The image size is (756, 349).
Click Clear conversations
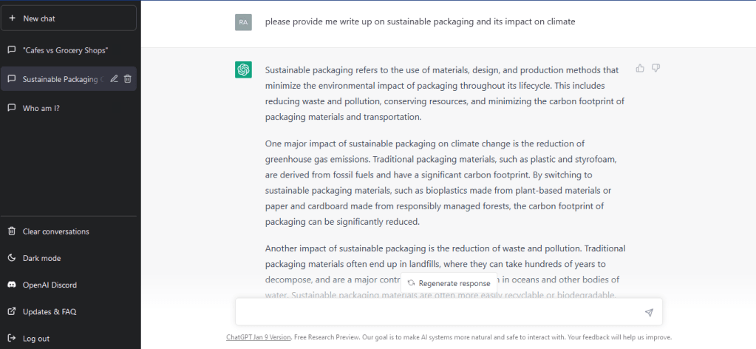pos(55,231)
